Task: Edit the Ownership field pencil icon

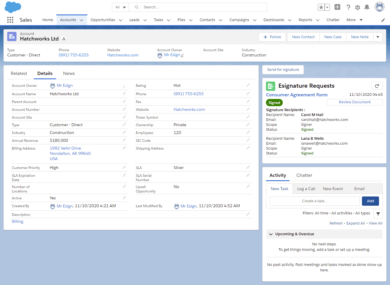Action: pyautogui.click(x=248, y=124)
